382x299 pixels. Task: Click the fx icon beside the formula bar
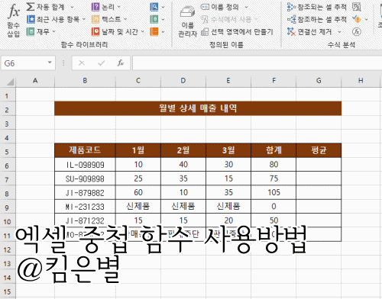pos(121,63)
